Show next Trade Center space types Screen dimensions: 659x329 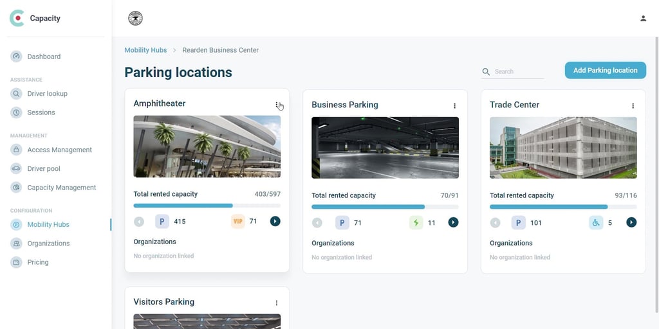click(632, 222)
